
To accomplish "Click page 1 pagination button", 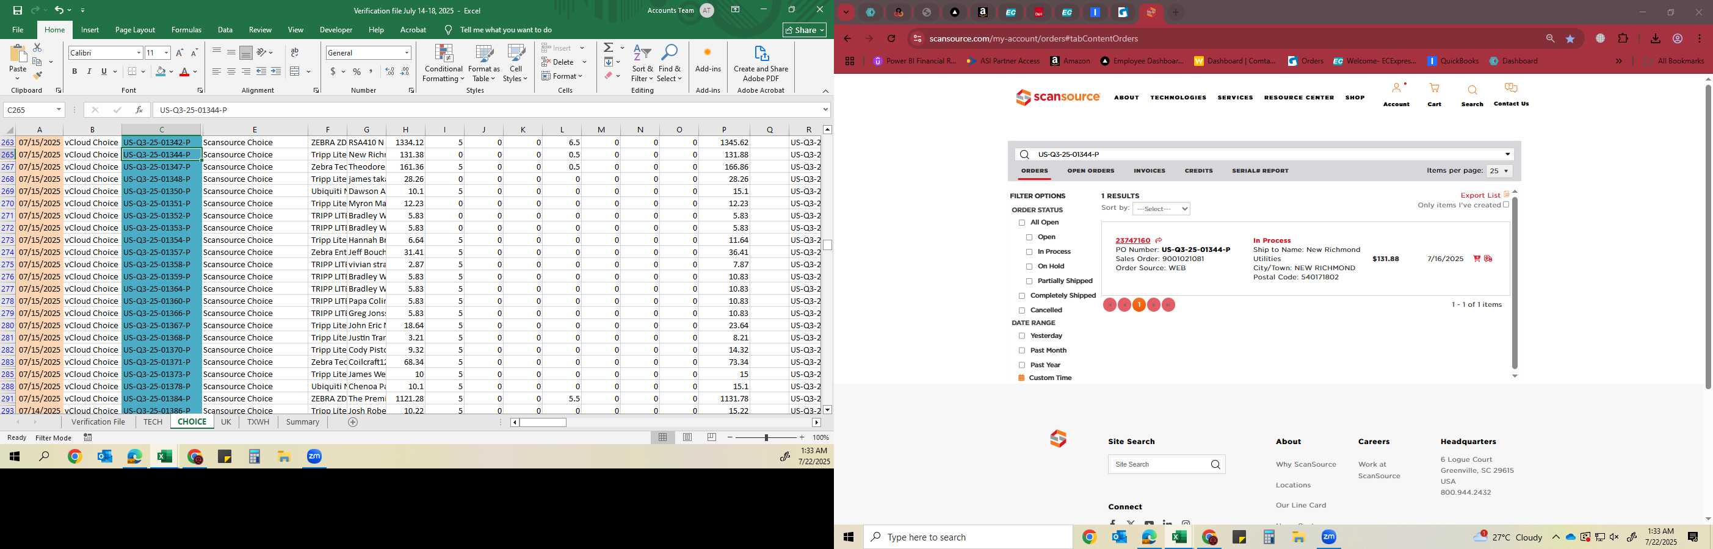I will coord(1139,305).
